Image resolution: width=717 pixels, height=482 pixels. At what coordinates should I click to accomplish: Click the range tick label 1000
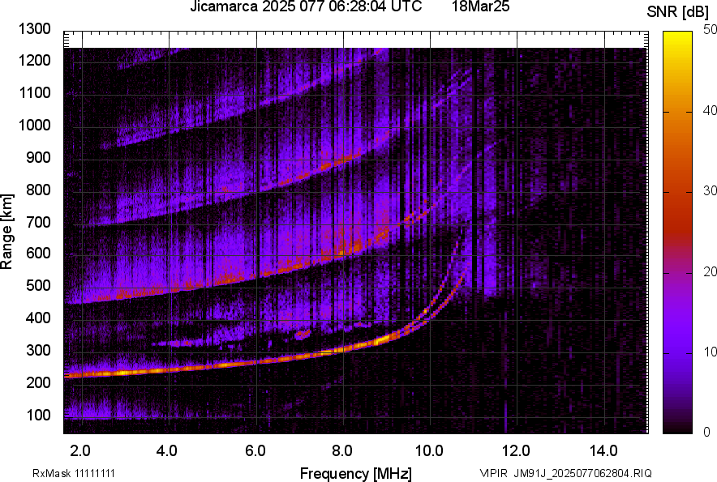tap(34, 125)
